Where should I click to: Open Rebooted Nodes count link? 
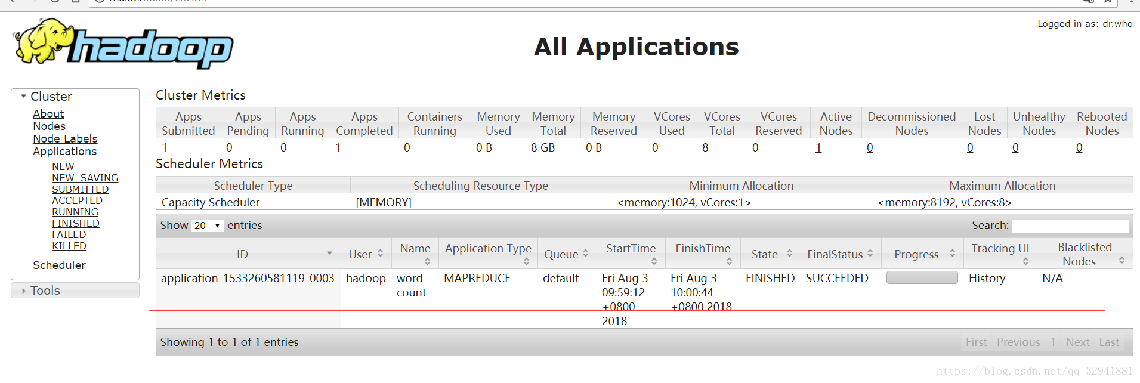pos(1079,147)
